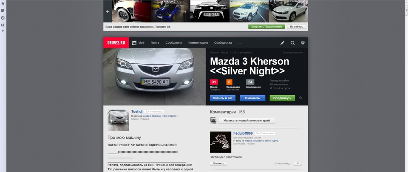Expand Премиум-аккаунт dropdown
Image resolution: width=408 pixels, height=172 pixels.
(x=294, y=53)
